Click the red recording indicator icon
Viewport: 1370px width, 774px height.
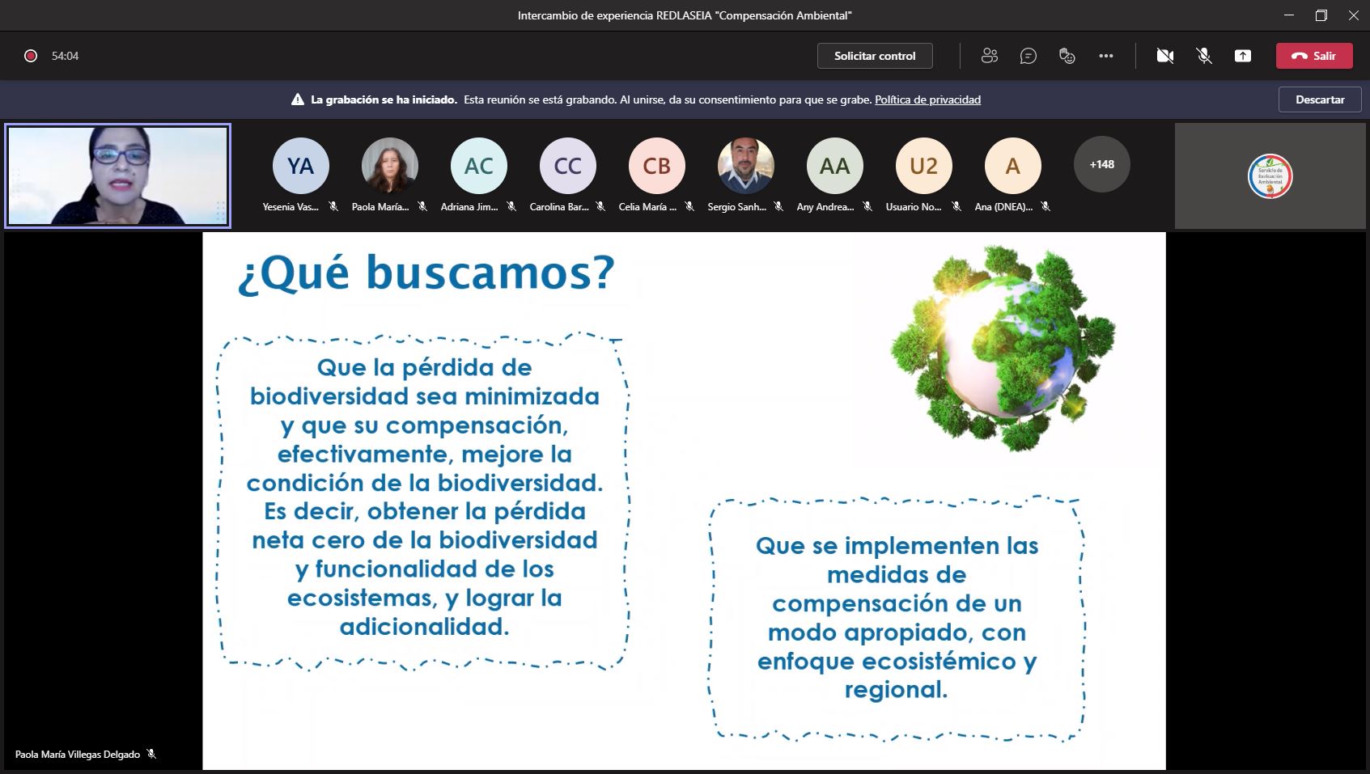coord(31,56)
